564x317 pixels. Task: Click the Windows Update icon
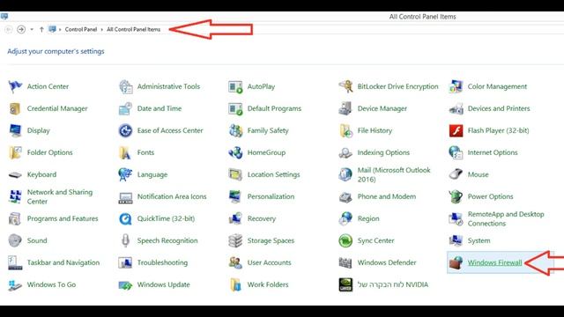(125, 285)
